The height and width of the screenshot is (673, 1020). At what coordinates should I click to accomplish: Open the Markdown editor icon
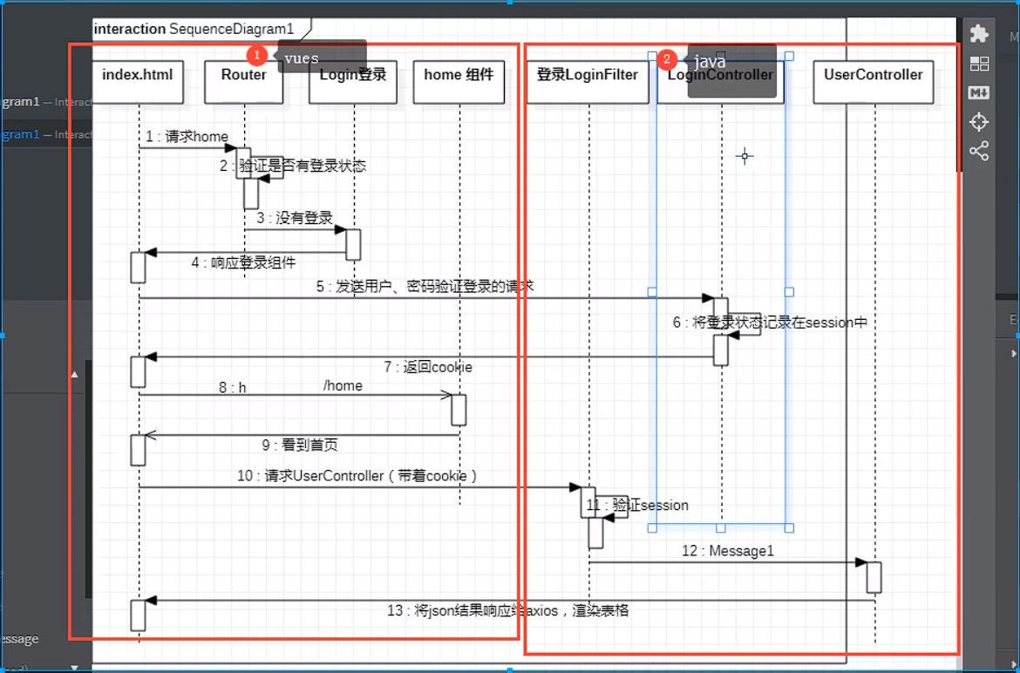click(x=979, y=92)
